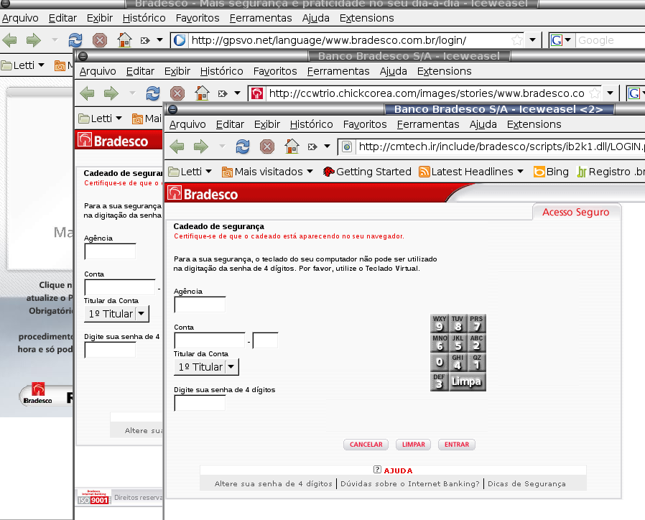Viewport: 645px width, 520px height.
Task: Click Forward arrow in front Iceweasel <2> window
Action: pos(201,147)
